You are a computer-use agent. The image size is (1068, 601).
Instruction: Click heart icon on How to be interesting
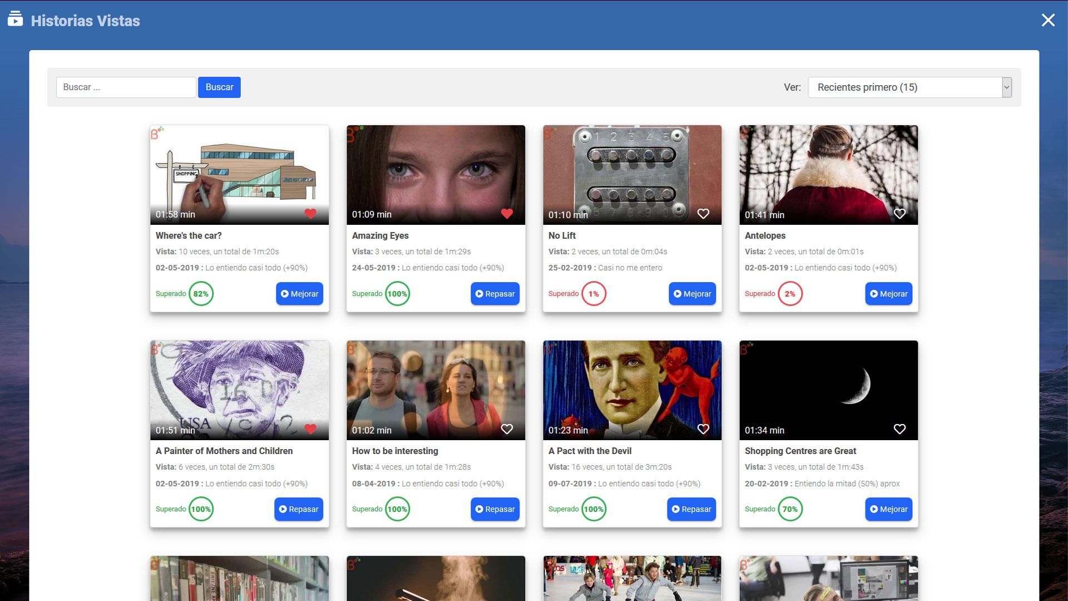pyautogui.click(x=507, y=429)
